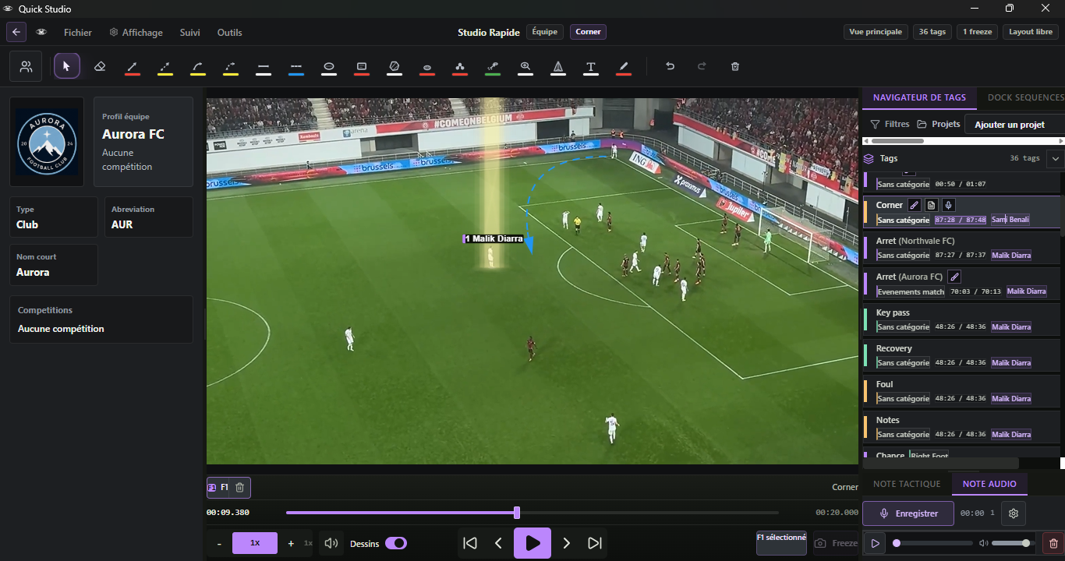Select the arrow pointer selection tool

[x=66, y=66]
